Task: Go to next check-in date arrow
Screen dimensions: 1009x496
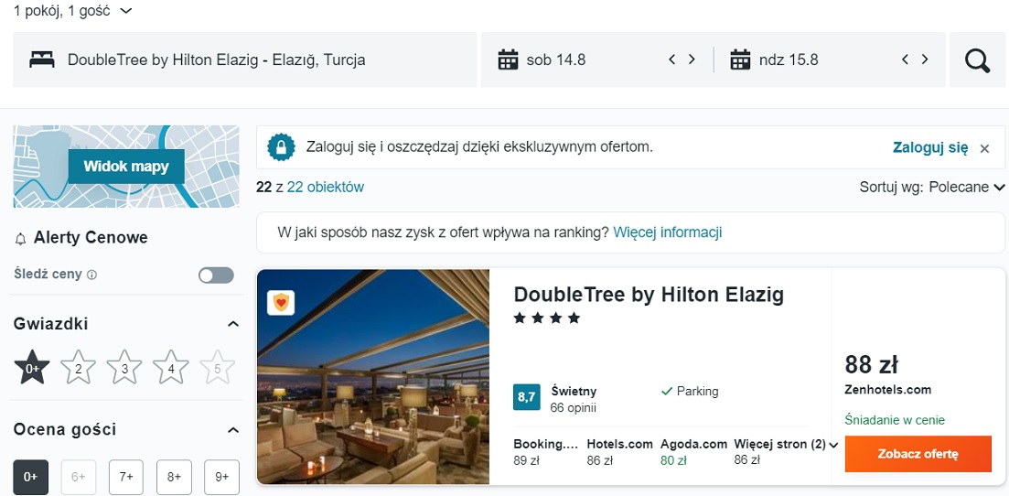Action: pos(692,59)
